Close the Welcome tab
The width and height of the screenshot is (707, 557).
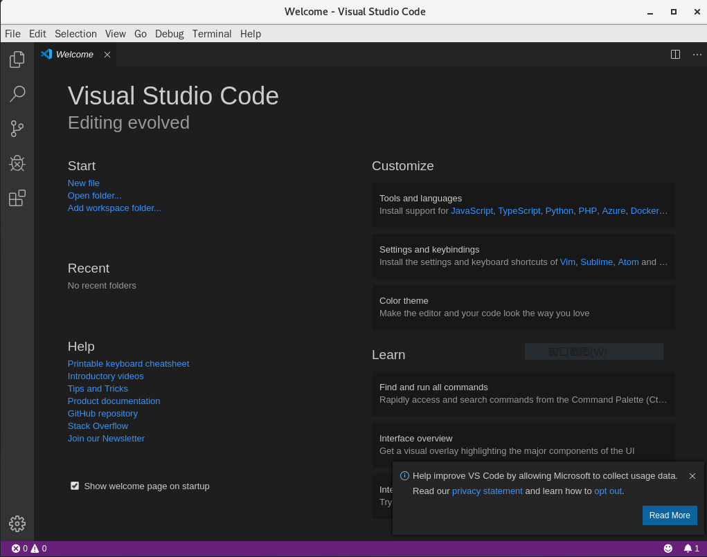click(107, 55)
